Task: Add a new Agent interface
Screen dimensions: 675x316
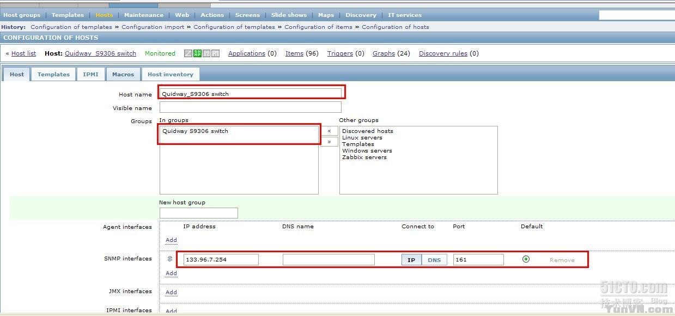Action: (x=171, y=240)
